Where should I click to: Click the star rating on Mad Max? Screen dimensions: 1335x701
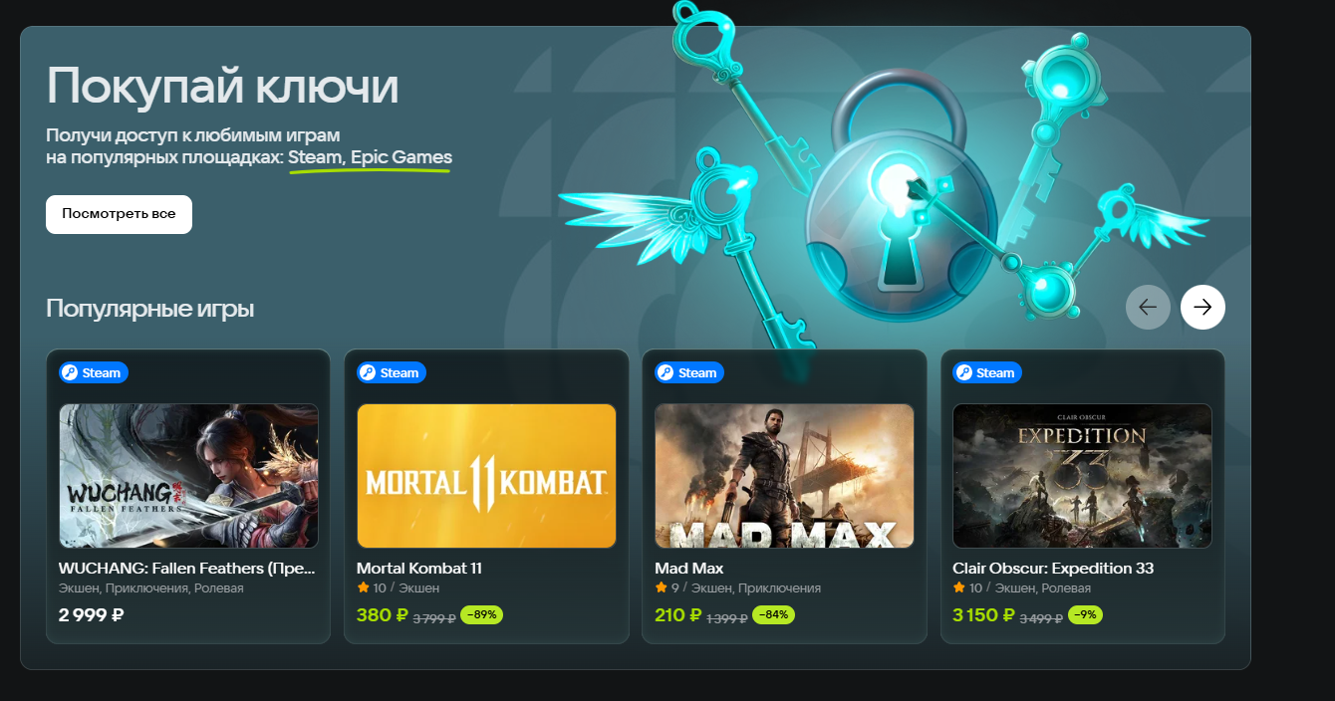tap(667, 588)
